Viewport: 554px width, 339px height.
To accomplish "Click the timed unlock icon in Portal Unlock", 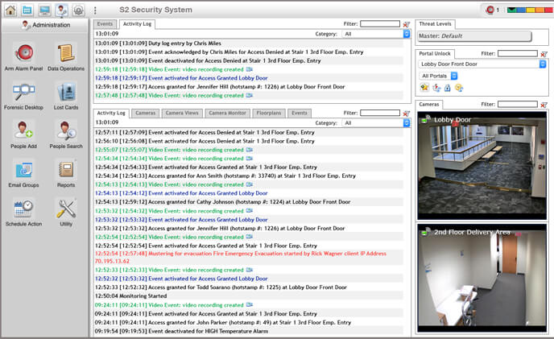I will (x=436, y=88).
